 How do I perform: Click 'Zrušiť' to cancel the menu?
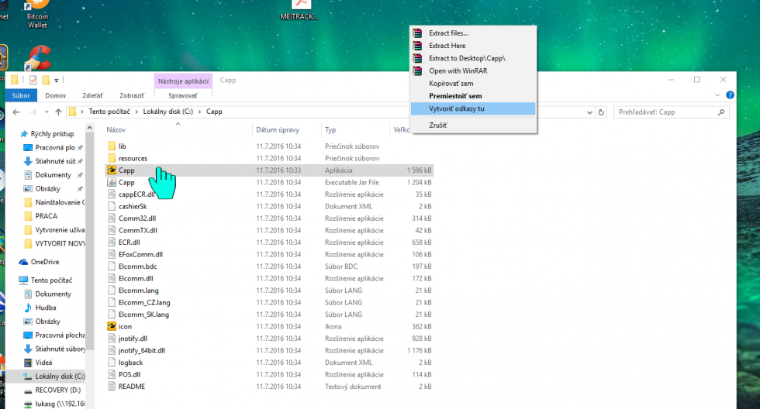pyautogui.click(x=438, y=125)
